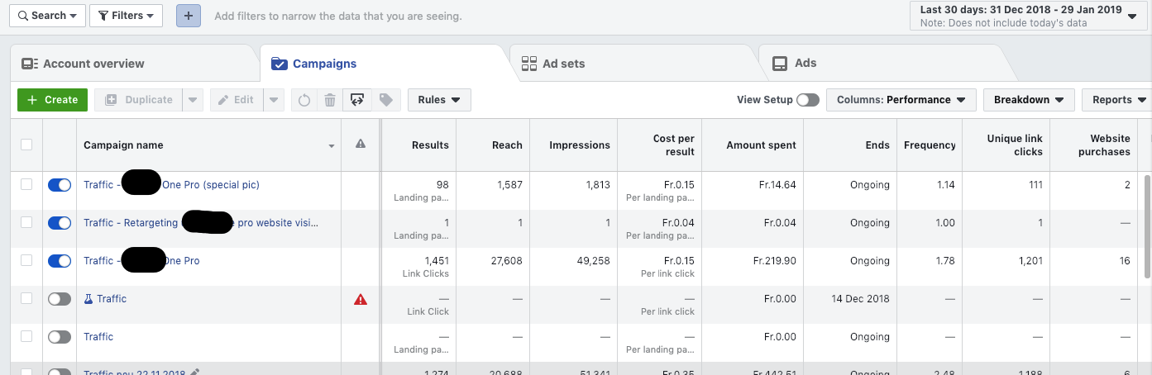Toggle the View Setup switch
The image size is (1152, 375).
pyautogui.click(x=808, y=100)
